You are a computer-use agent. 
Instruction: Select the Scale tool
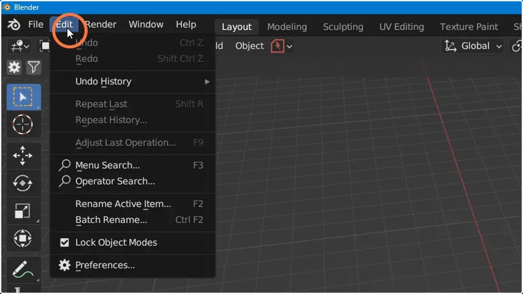tap(24, 210)
